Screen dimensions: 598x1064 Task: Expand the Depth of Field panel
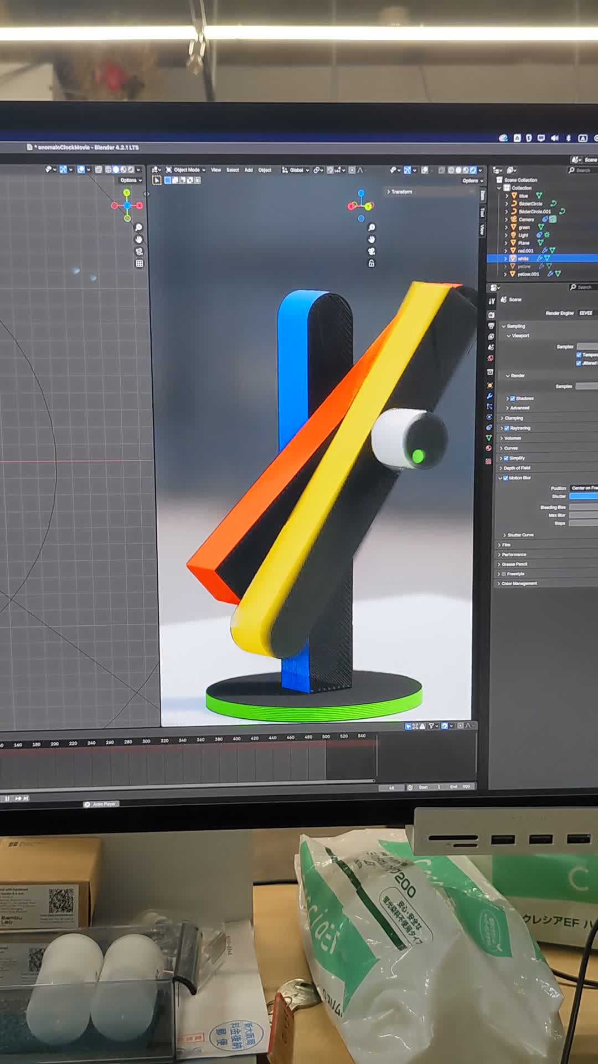[516, 468]
